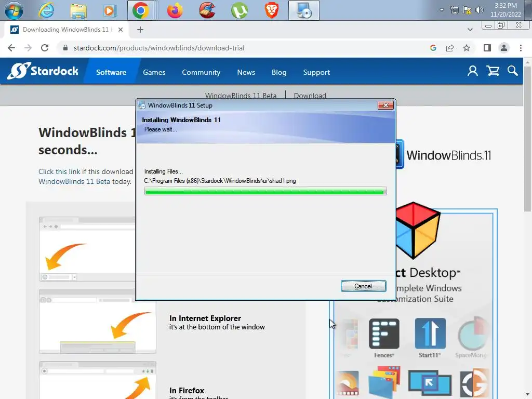Open Windows Explorer folder taskbar icon
This screenshot has width=532, height=399.
(x=78, y=10)
